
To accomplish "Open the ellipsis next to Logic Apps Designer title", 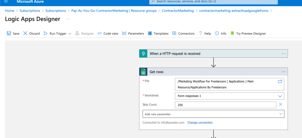I will pos(68,19).
